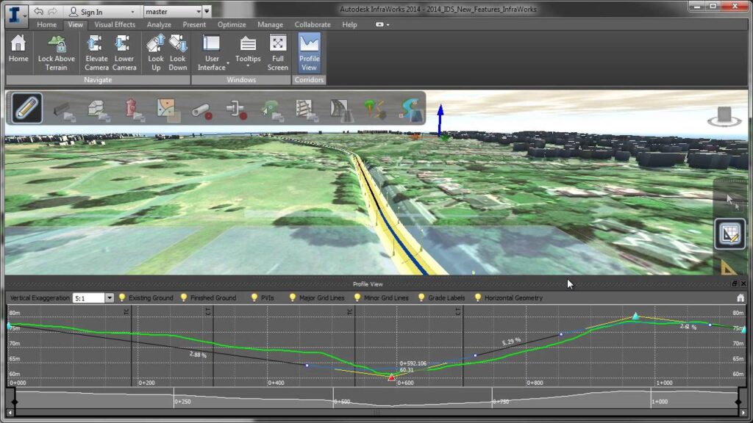Switch to Visual Effects tab
This screenshot has height=423, width=753.
(115, 24)
